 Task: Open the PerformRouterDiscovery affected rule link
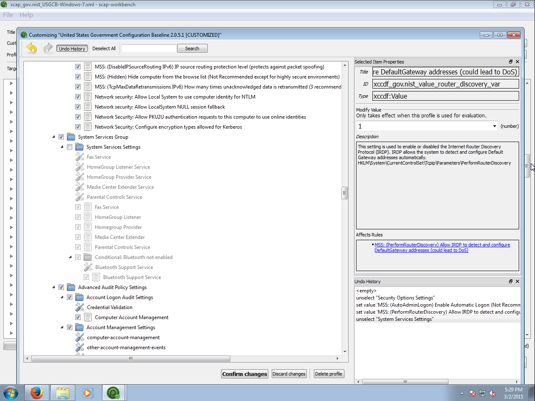point(442,248)
